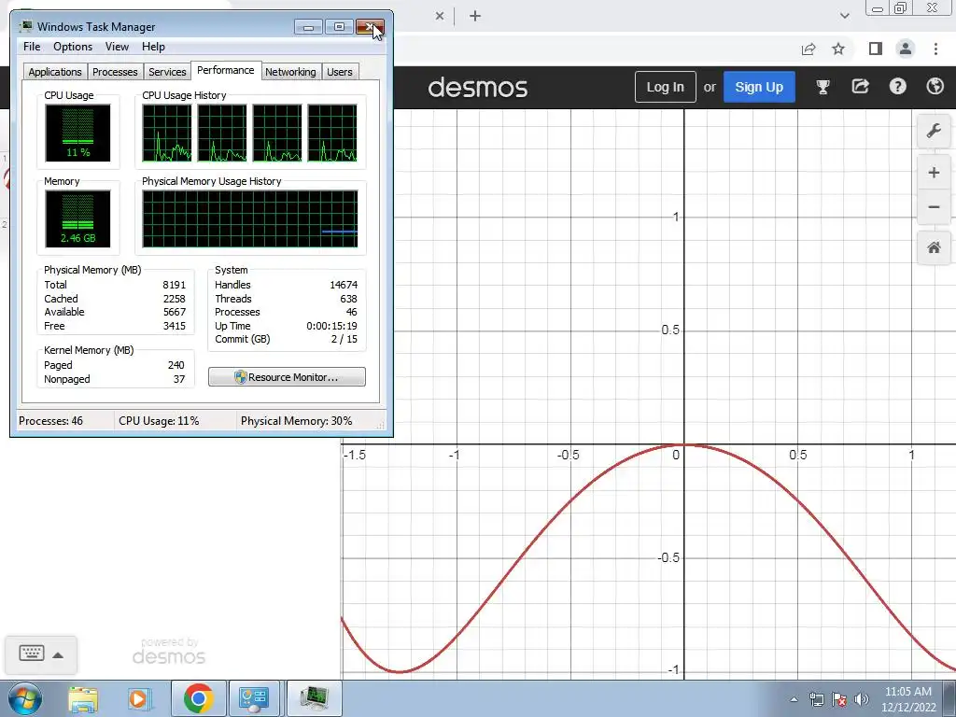Click status bar Processes: 46

(x=50, y=421)
